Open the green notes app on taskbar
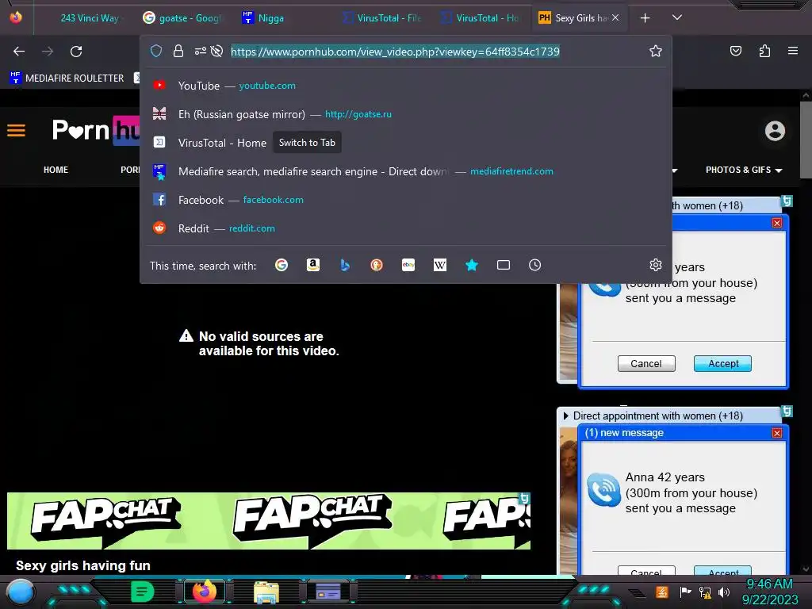Viewport: 812px width, 609px height. [x=143, y=592]
